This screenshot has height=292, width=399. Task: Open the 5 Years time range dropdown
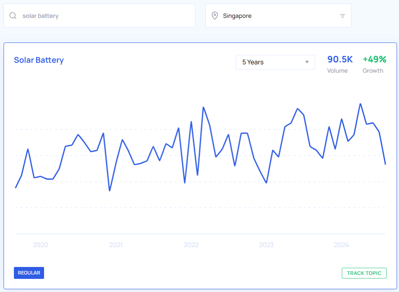coord(275,62)
